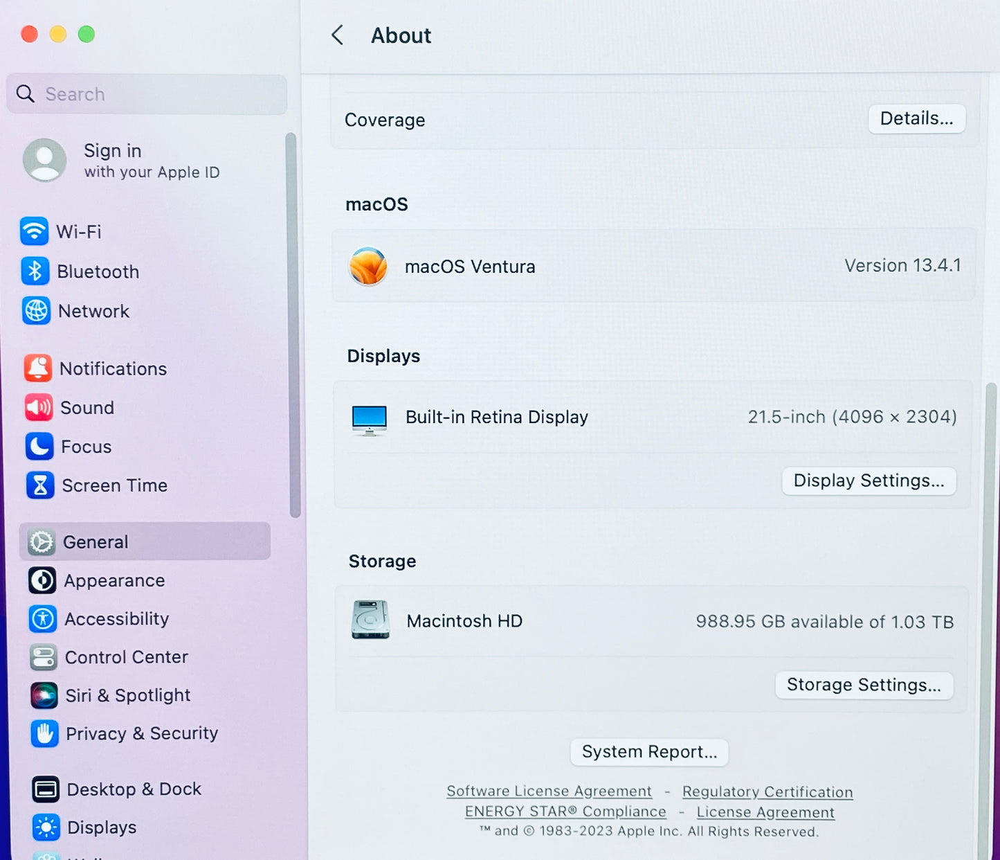Screen dimensions: 1000x860
Task: Click the General gear icon
Action: pyautogui.click(x=42, y=541)
